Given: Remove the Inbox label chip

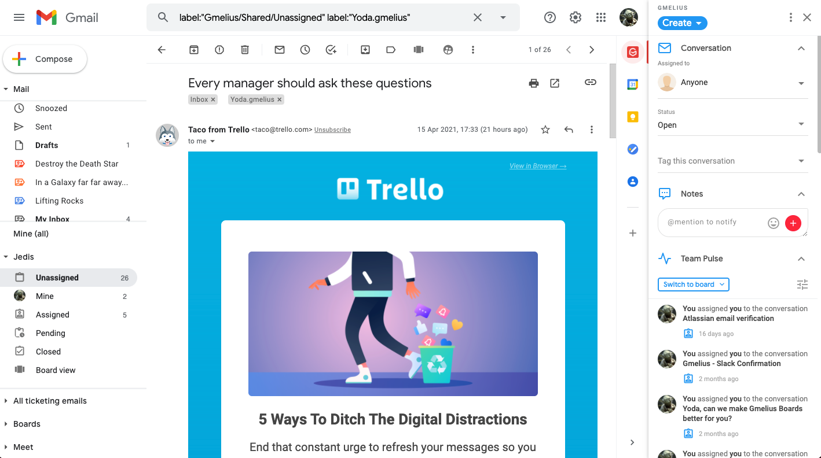Looking at the screenshot, I should coord(213,99).
